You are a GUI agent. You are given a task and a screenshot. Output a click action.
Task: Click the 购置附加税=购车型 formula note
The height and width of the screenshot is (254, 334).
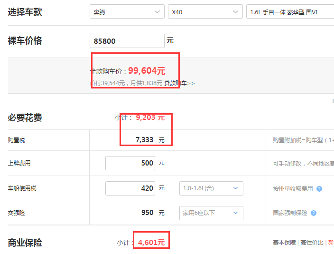pos(303,140)
